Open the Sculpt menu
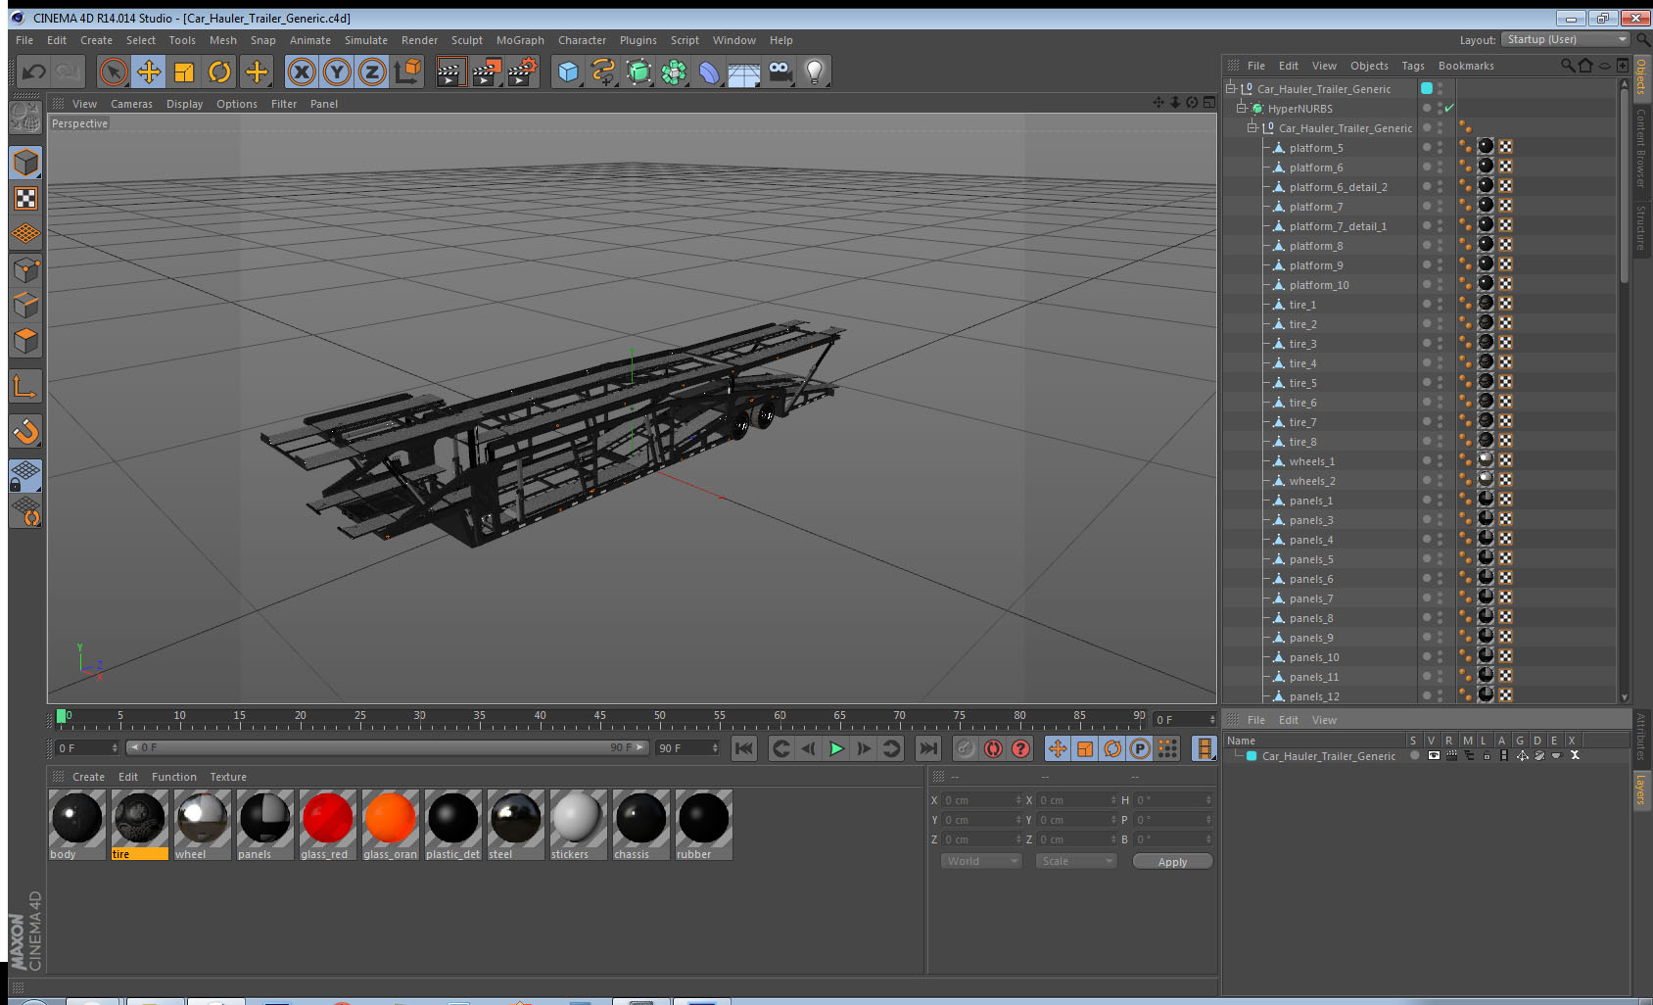The image size is (1653, 1005). pos(467,40)
